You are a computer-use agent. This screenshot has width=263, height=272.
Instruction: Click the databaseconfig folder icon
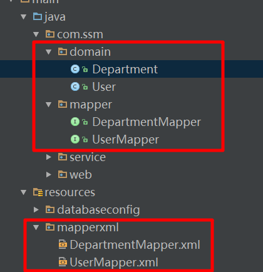tap(50, 209)
